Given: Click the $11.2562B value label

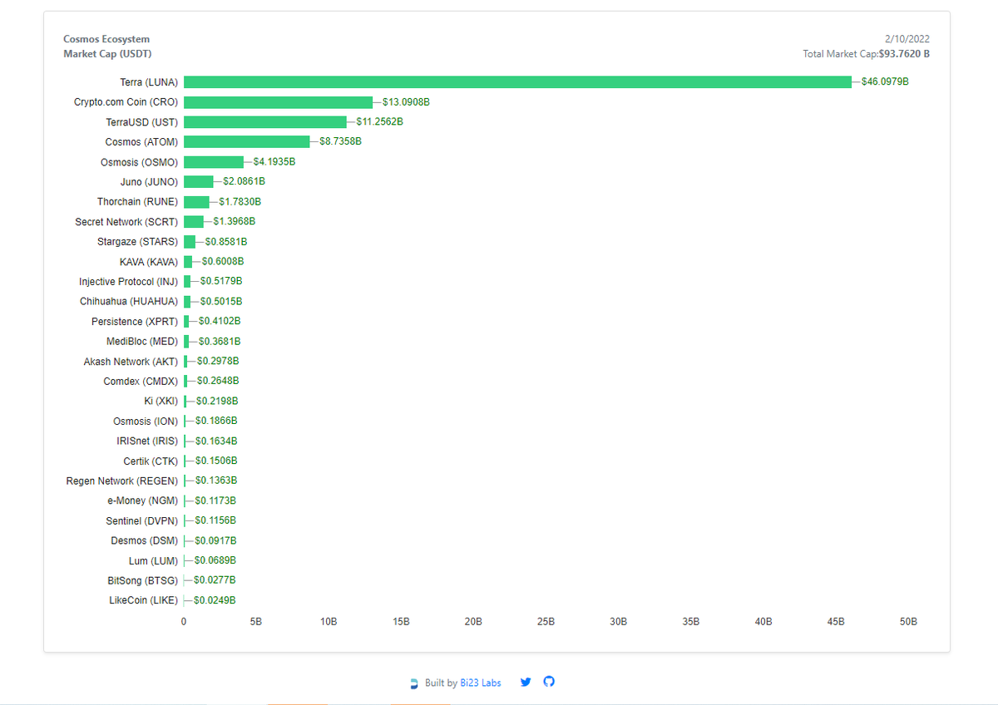Looking at the screenshot, I should coord(379,121).
